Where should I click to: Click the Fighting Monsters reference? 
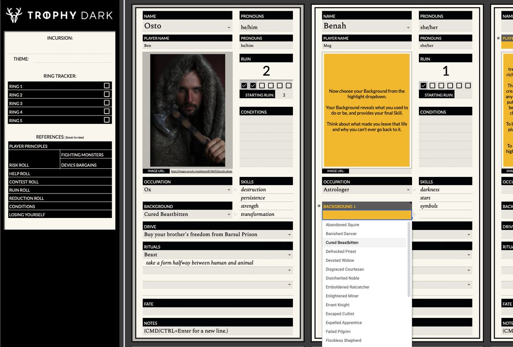[x=86, y=155]
